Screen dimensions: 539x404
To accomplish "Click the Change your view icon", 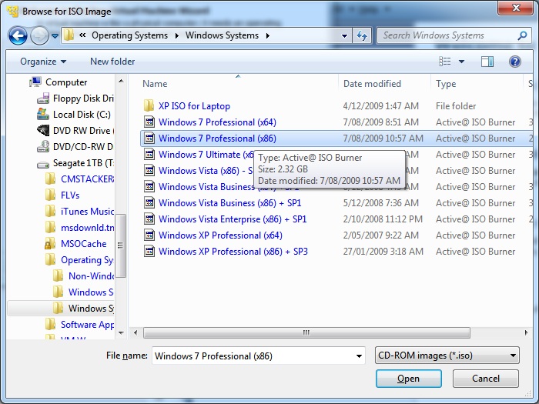I will [x=445, y=62].
